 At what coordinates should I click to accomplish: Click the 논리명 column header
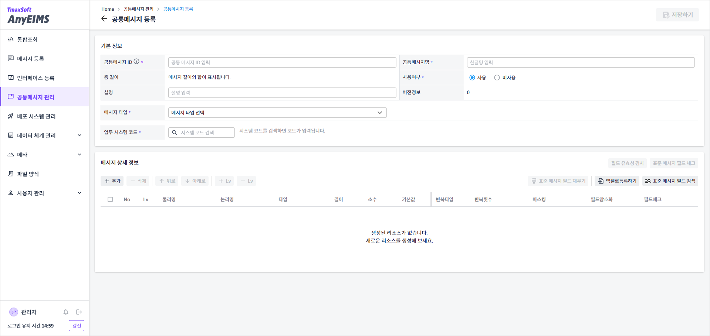[x=227, y=199]
